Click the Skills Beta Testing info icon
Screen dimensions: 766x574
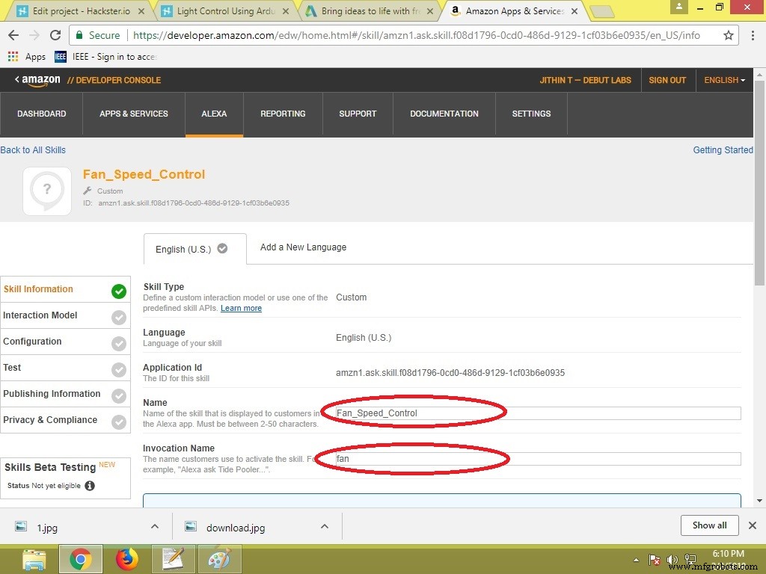[x=90, y=486]
